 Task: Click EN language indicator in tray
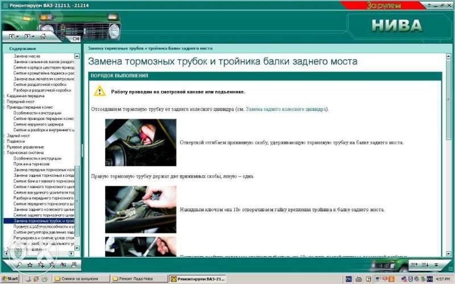(x=349, y=279)
